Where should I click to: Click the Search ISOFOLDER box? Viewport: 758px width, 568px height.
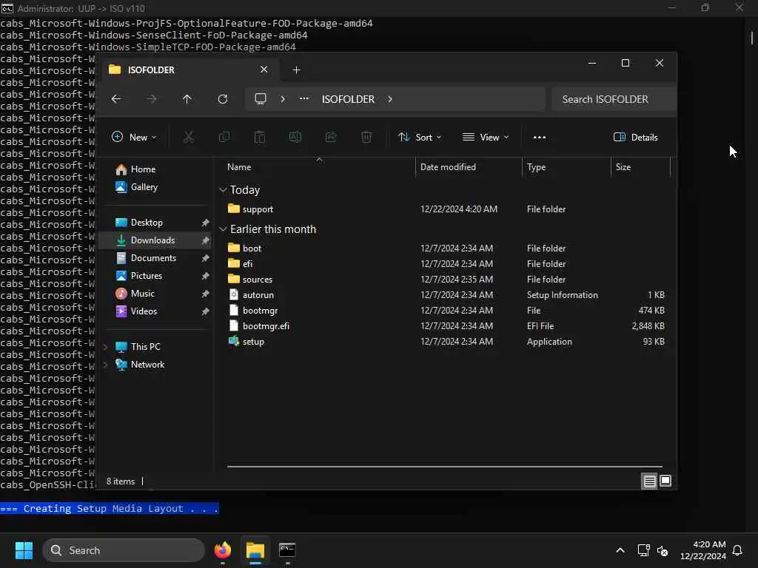[x=614, y=99]
